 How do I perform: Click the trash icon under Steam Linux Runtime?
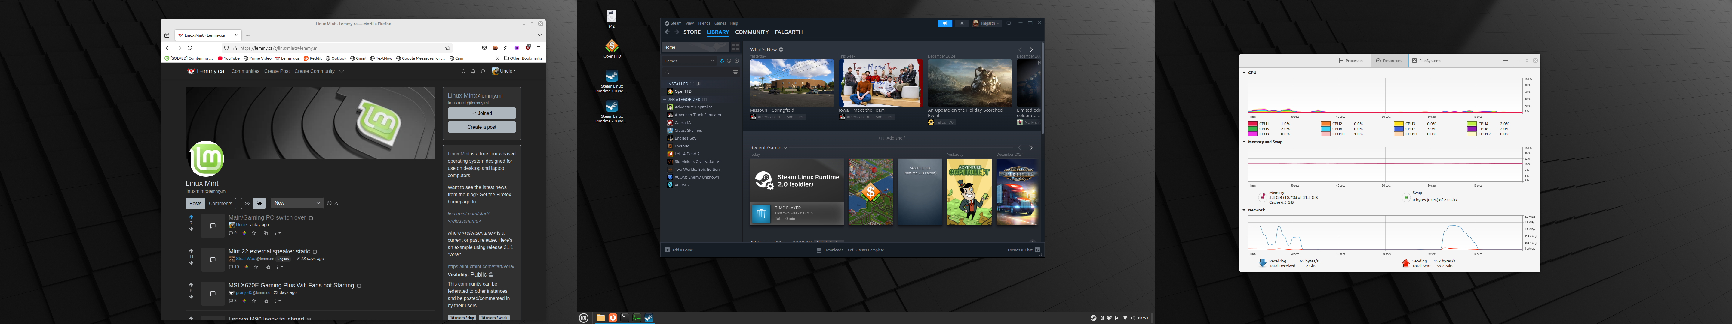[x=761, y=213]
